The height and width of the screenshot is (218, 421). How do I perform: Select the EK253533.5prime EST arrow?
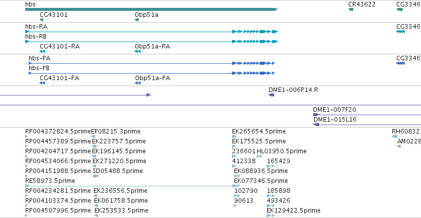pos(96,216)
